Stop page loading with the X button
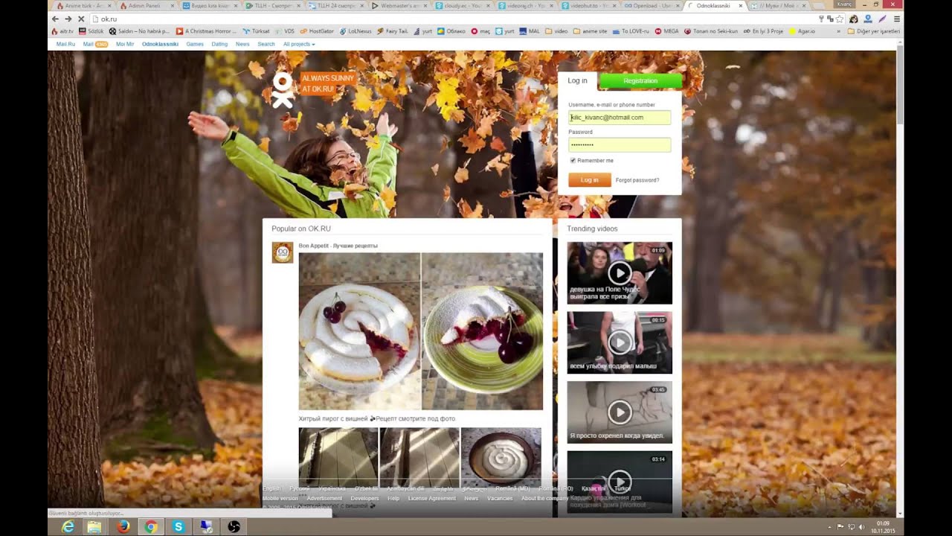The height and width of the screenshot is (536, 952). click(80, 19)
